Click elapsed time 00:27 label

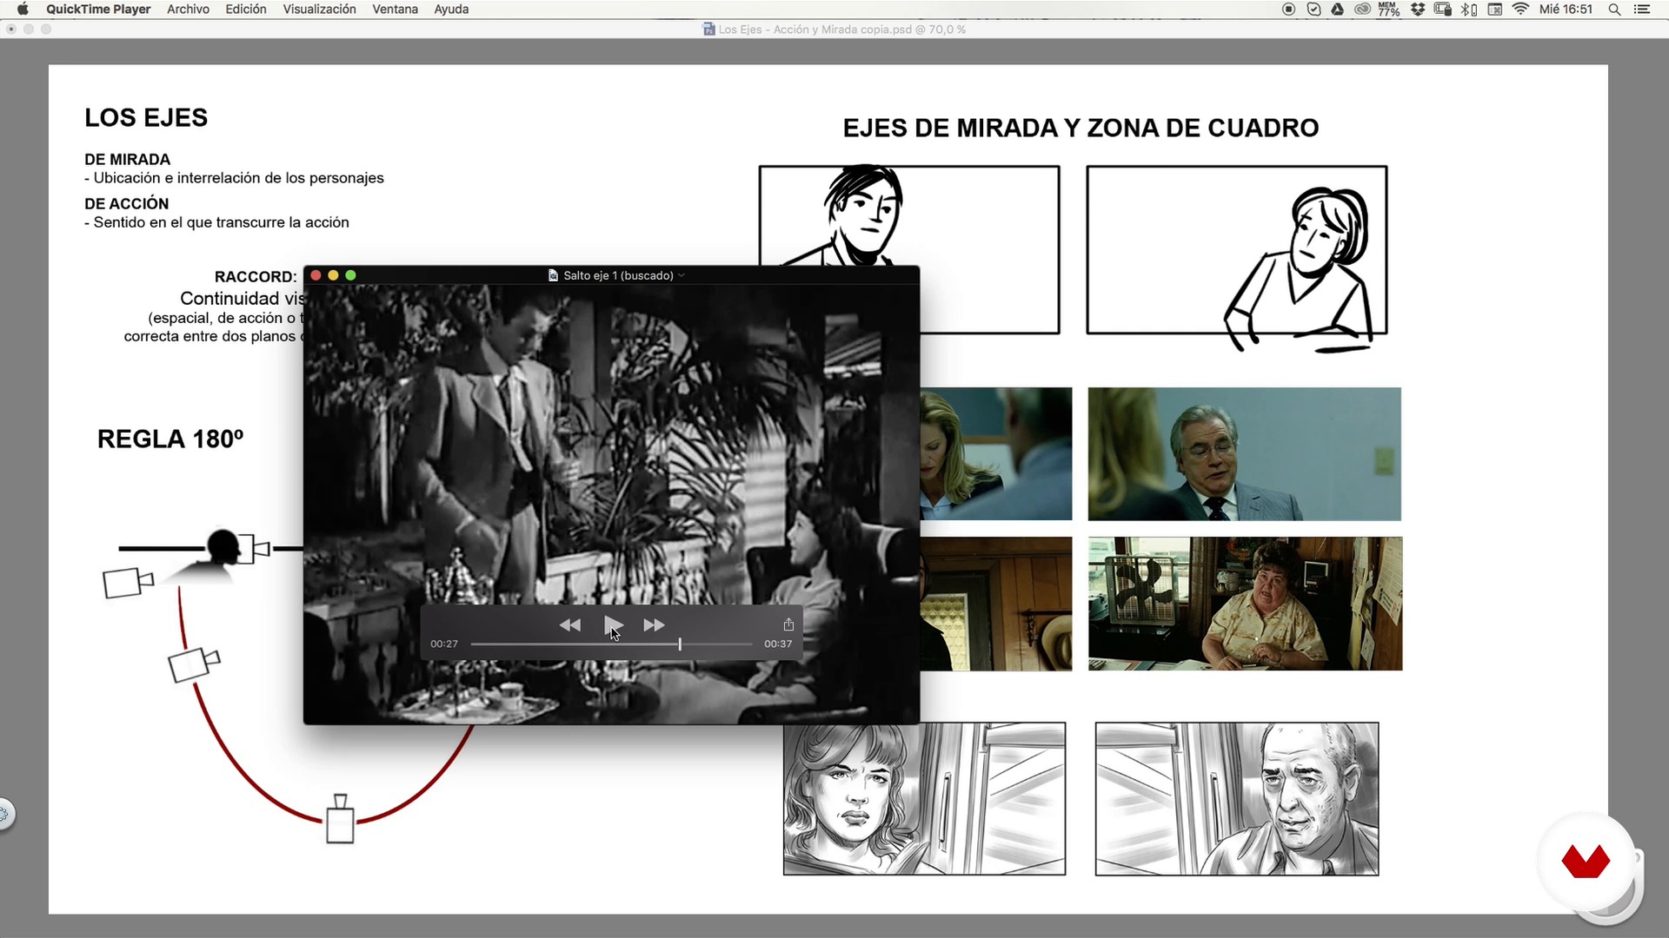pyautogui.click(x=444, y=644)
